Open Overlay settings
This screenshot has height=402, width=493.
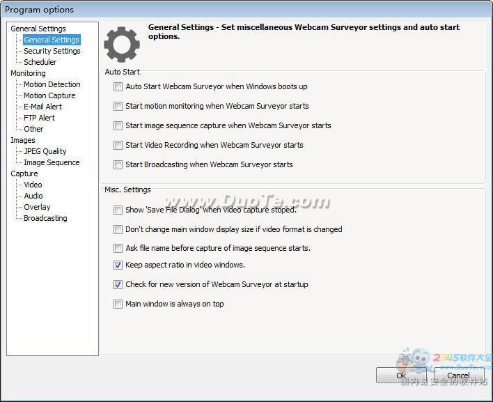click(x=37, y=207)
